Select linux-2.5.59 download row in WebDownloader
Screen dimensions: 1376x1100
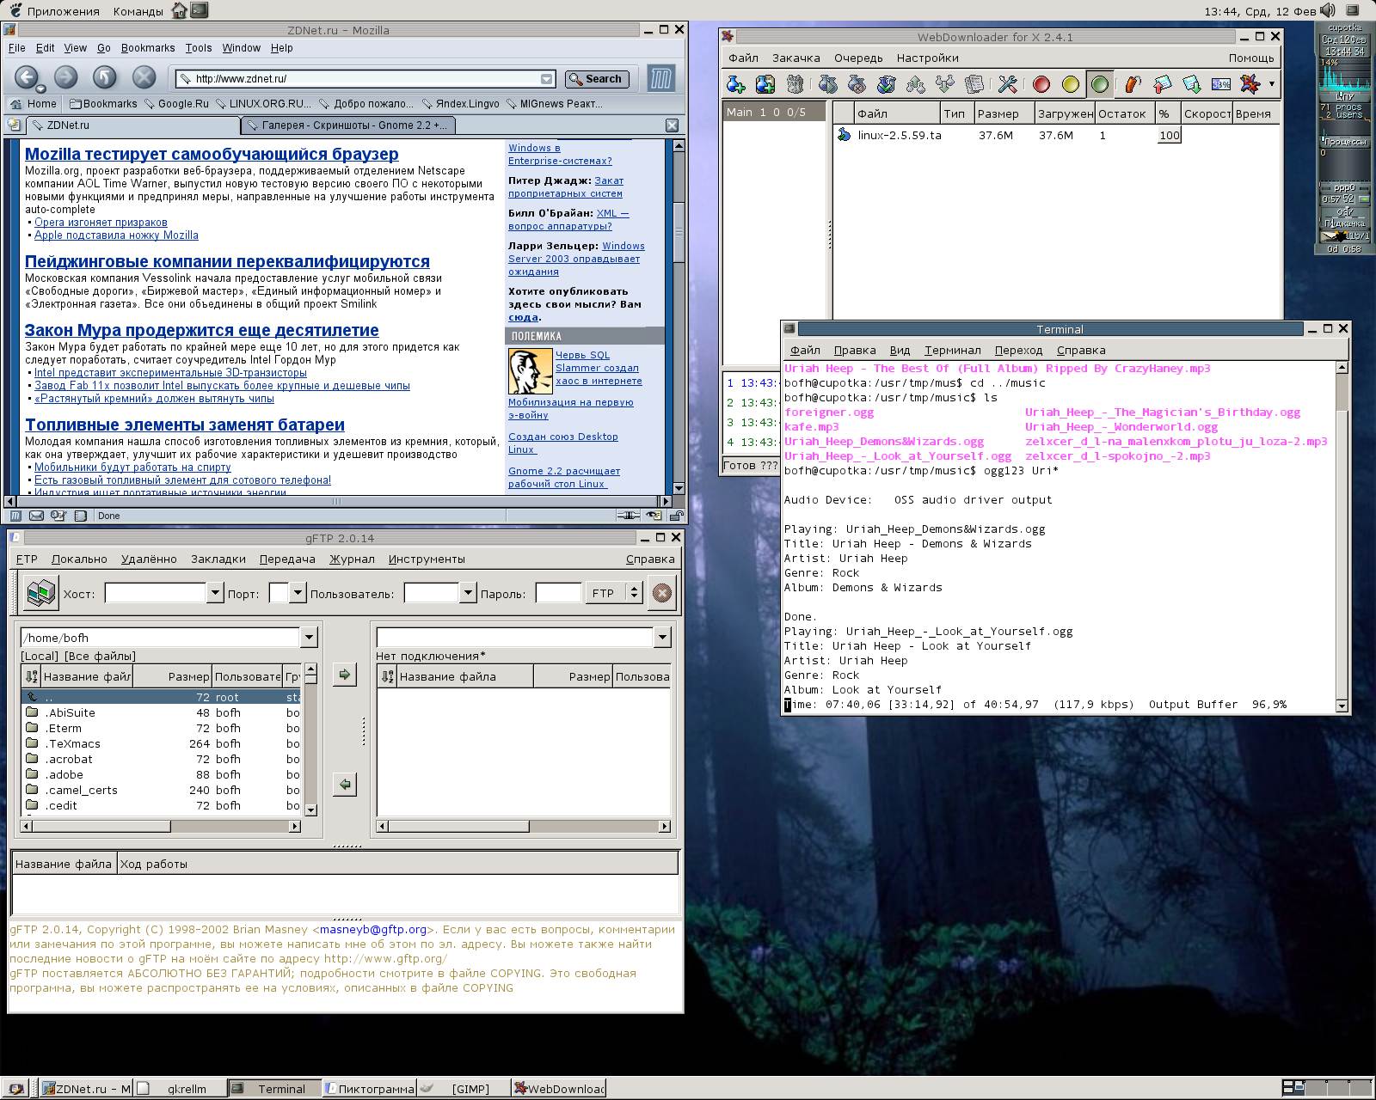(x=1056, y=135)
